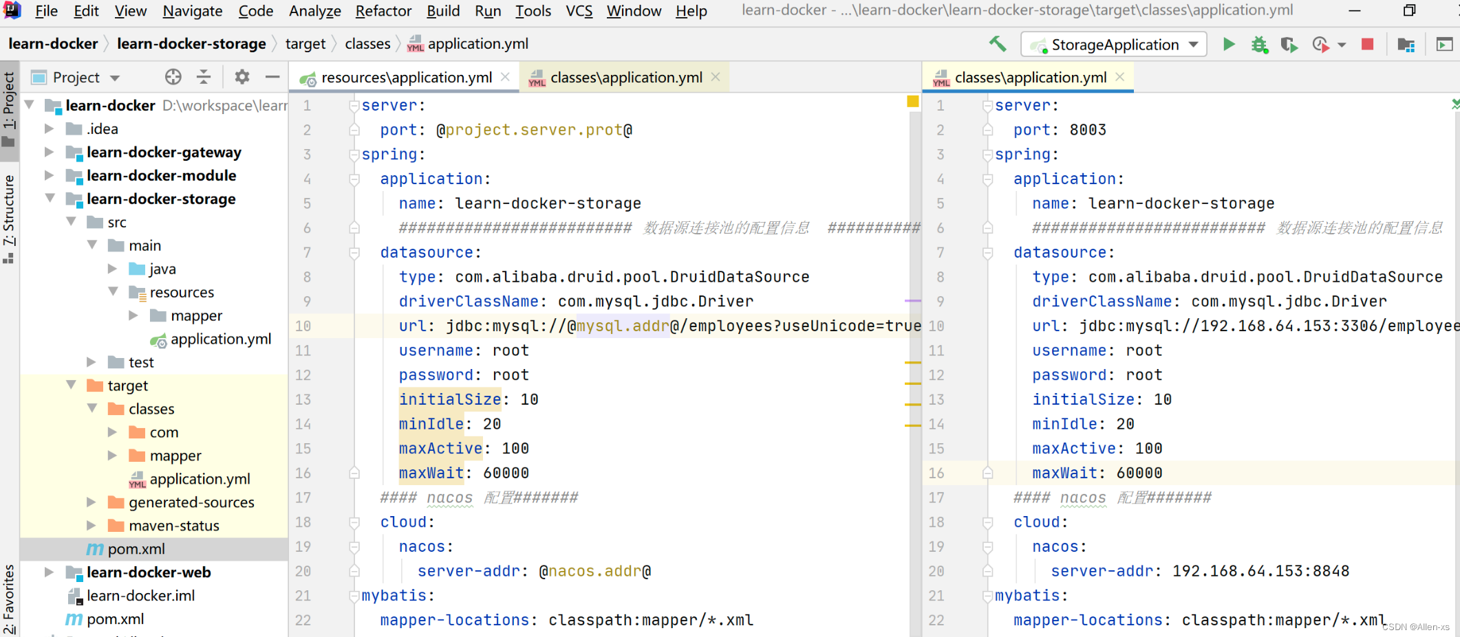
Task: Click 'port: 8003' in right editor
Action: (1060, 130)
